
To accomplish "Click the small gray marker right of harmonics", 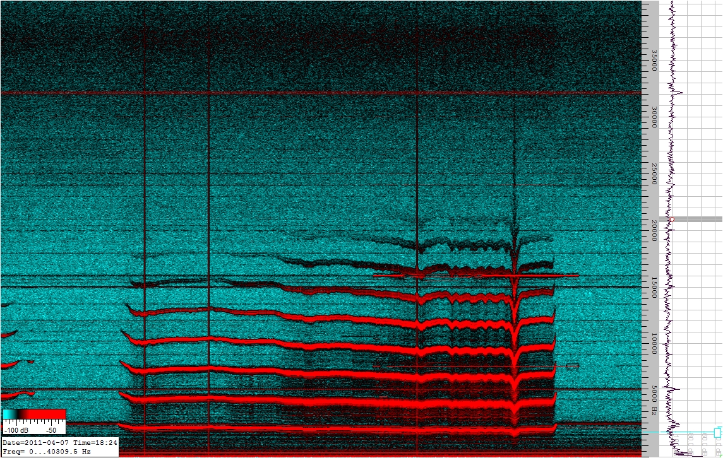I will tap(572, 366).
